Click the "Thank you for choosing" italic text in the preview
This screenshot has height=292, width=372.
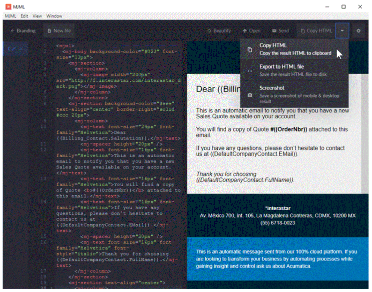(x=226, y=174)
